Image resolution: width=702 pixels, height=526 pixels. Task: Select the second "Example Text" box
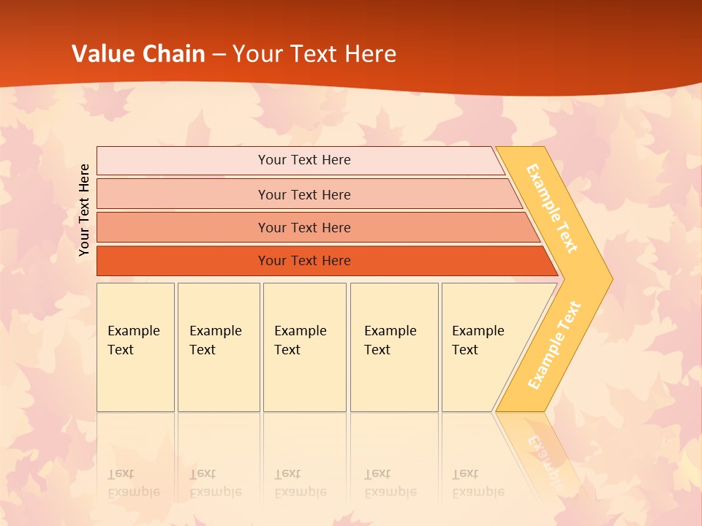(x=218, y=347)
